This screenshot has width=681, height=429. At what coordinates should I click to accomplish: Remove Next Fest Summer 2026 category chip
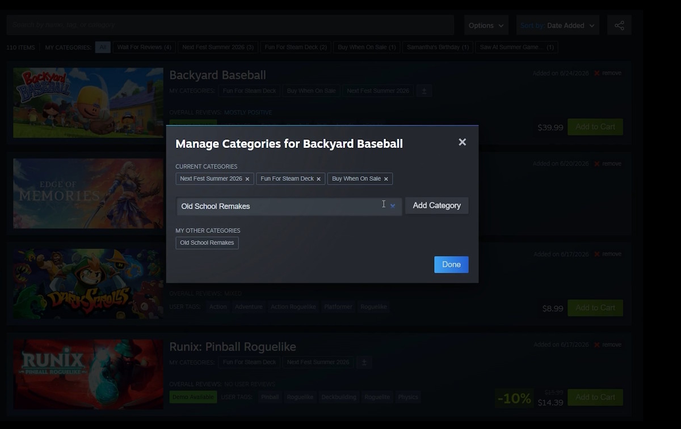[247, 179]
